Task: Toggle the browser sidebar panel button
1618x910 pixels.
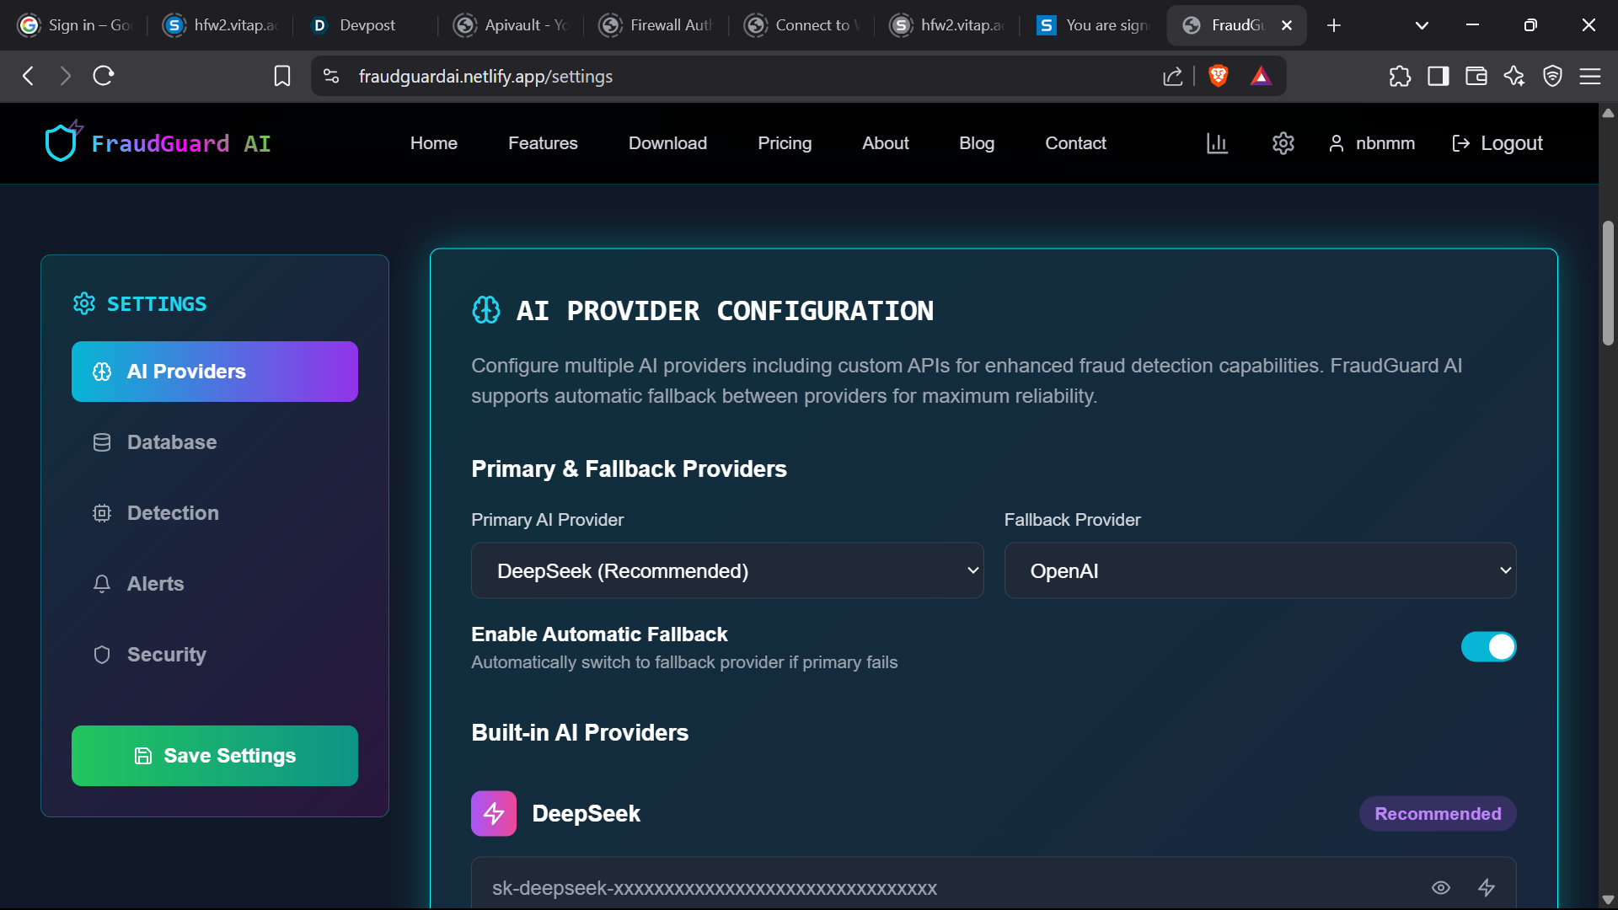Action: coord(1438,76)
